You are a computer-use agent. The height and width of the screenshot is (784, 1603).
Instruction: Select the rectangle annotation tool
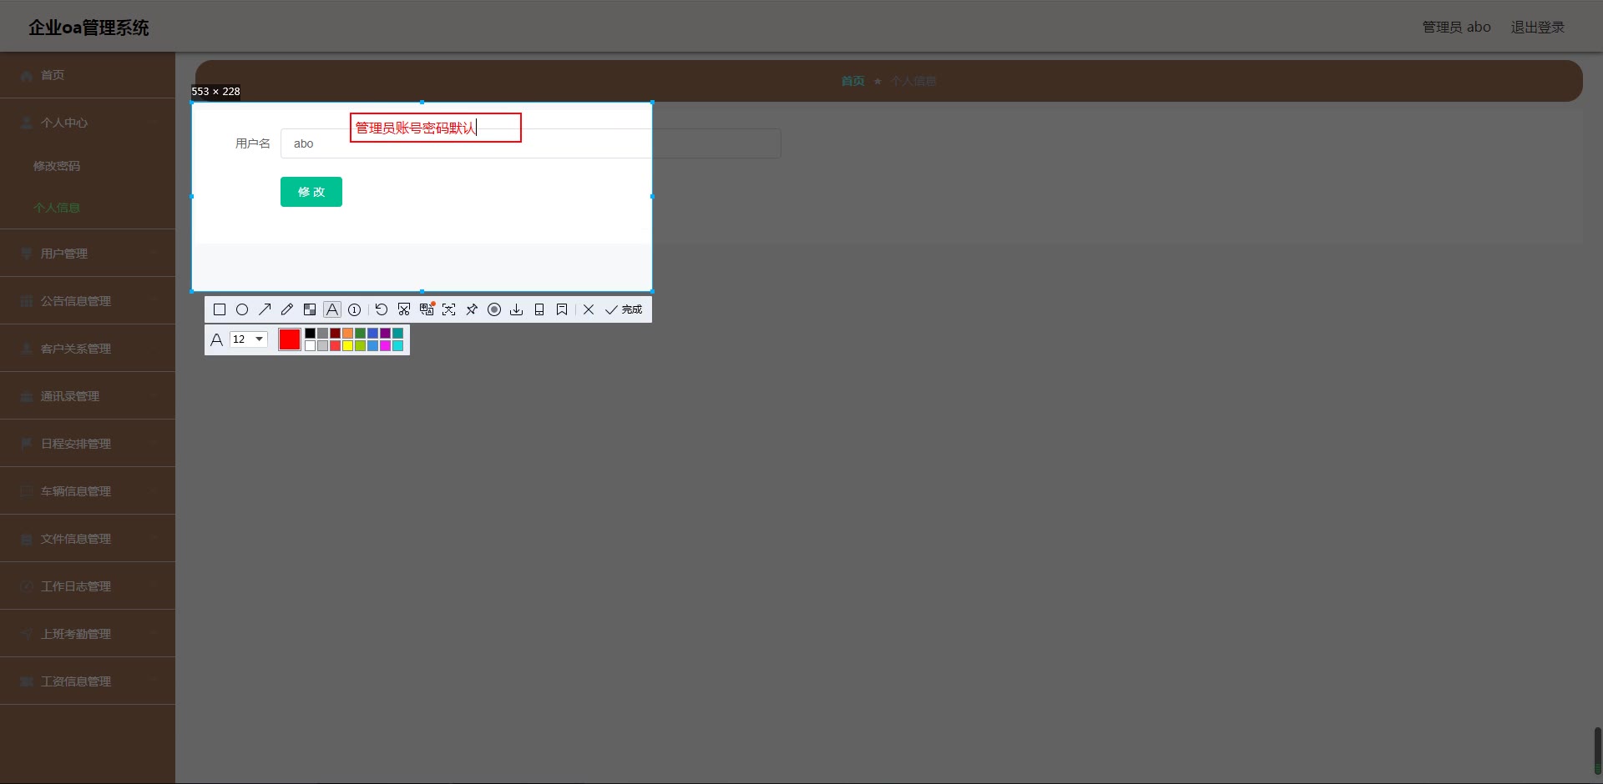click(220, 309)
